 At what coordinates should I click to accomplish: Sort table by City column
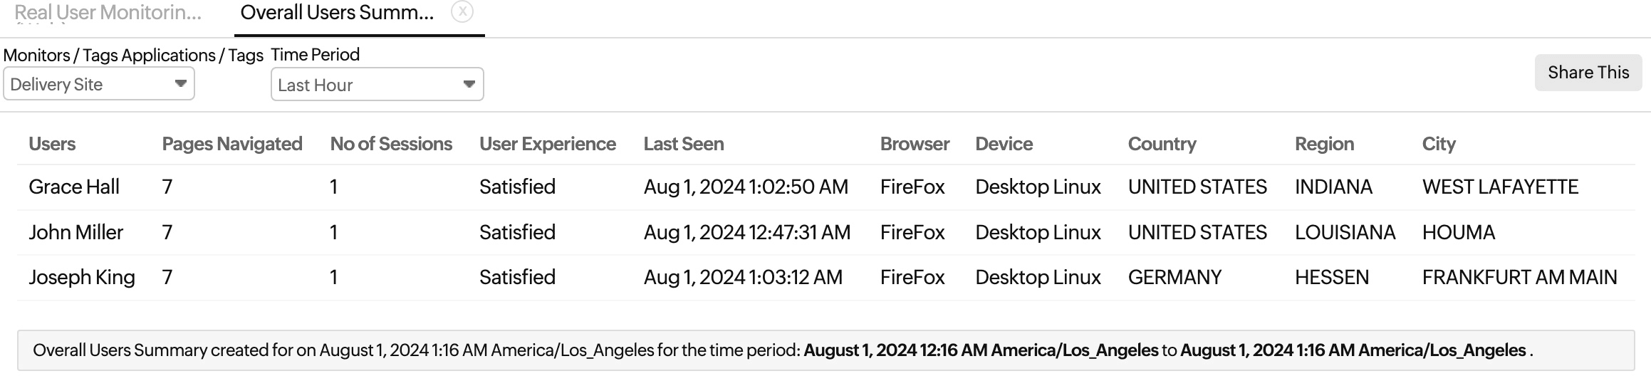tap(1439, 144)
